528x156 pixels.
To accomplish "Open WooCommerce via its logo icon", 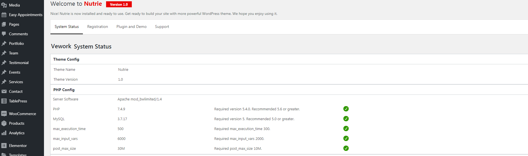I will click(x=4, y=114).
